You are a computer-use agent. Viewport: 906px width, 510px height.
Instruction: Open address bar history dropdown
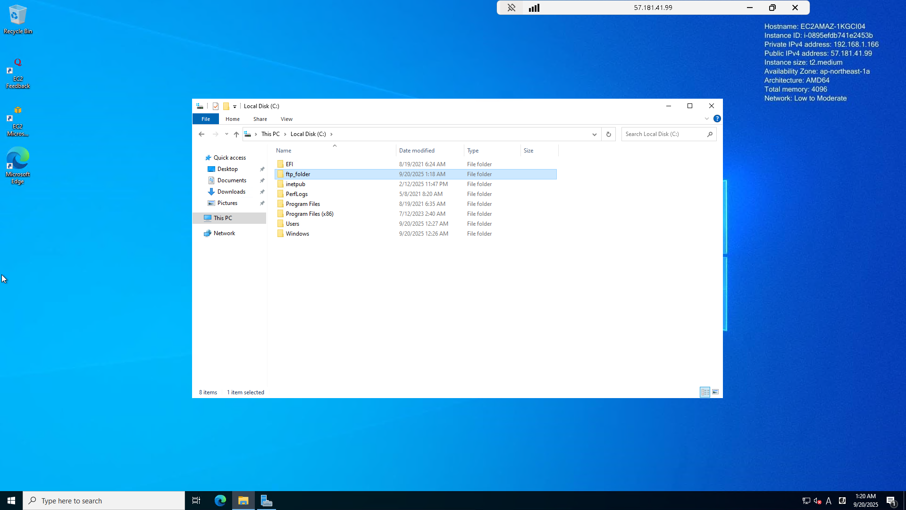point(595,135)
